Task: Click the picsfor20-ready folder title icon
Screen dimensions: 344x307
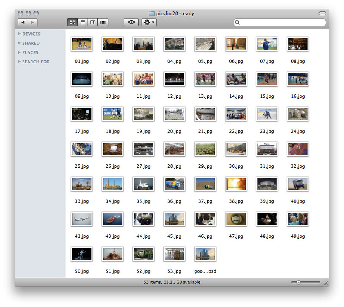Action: pos(151,14)
